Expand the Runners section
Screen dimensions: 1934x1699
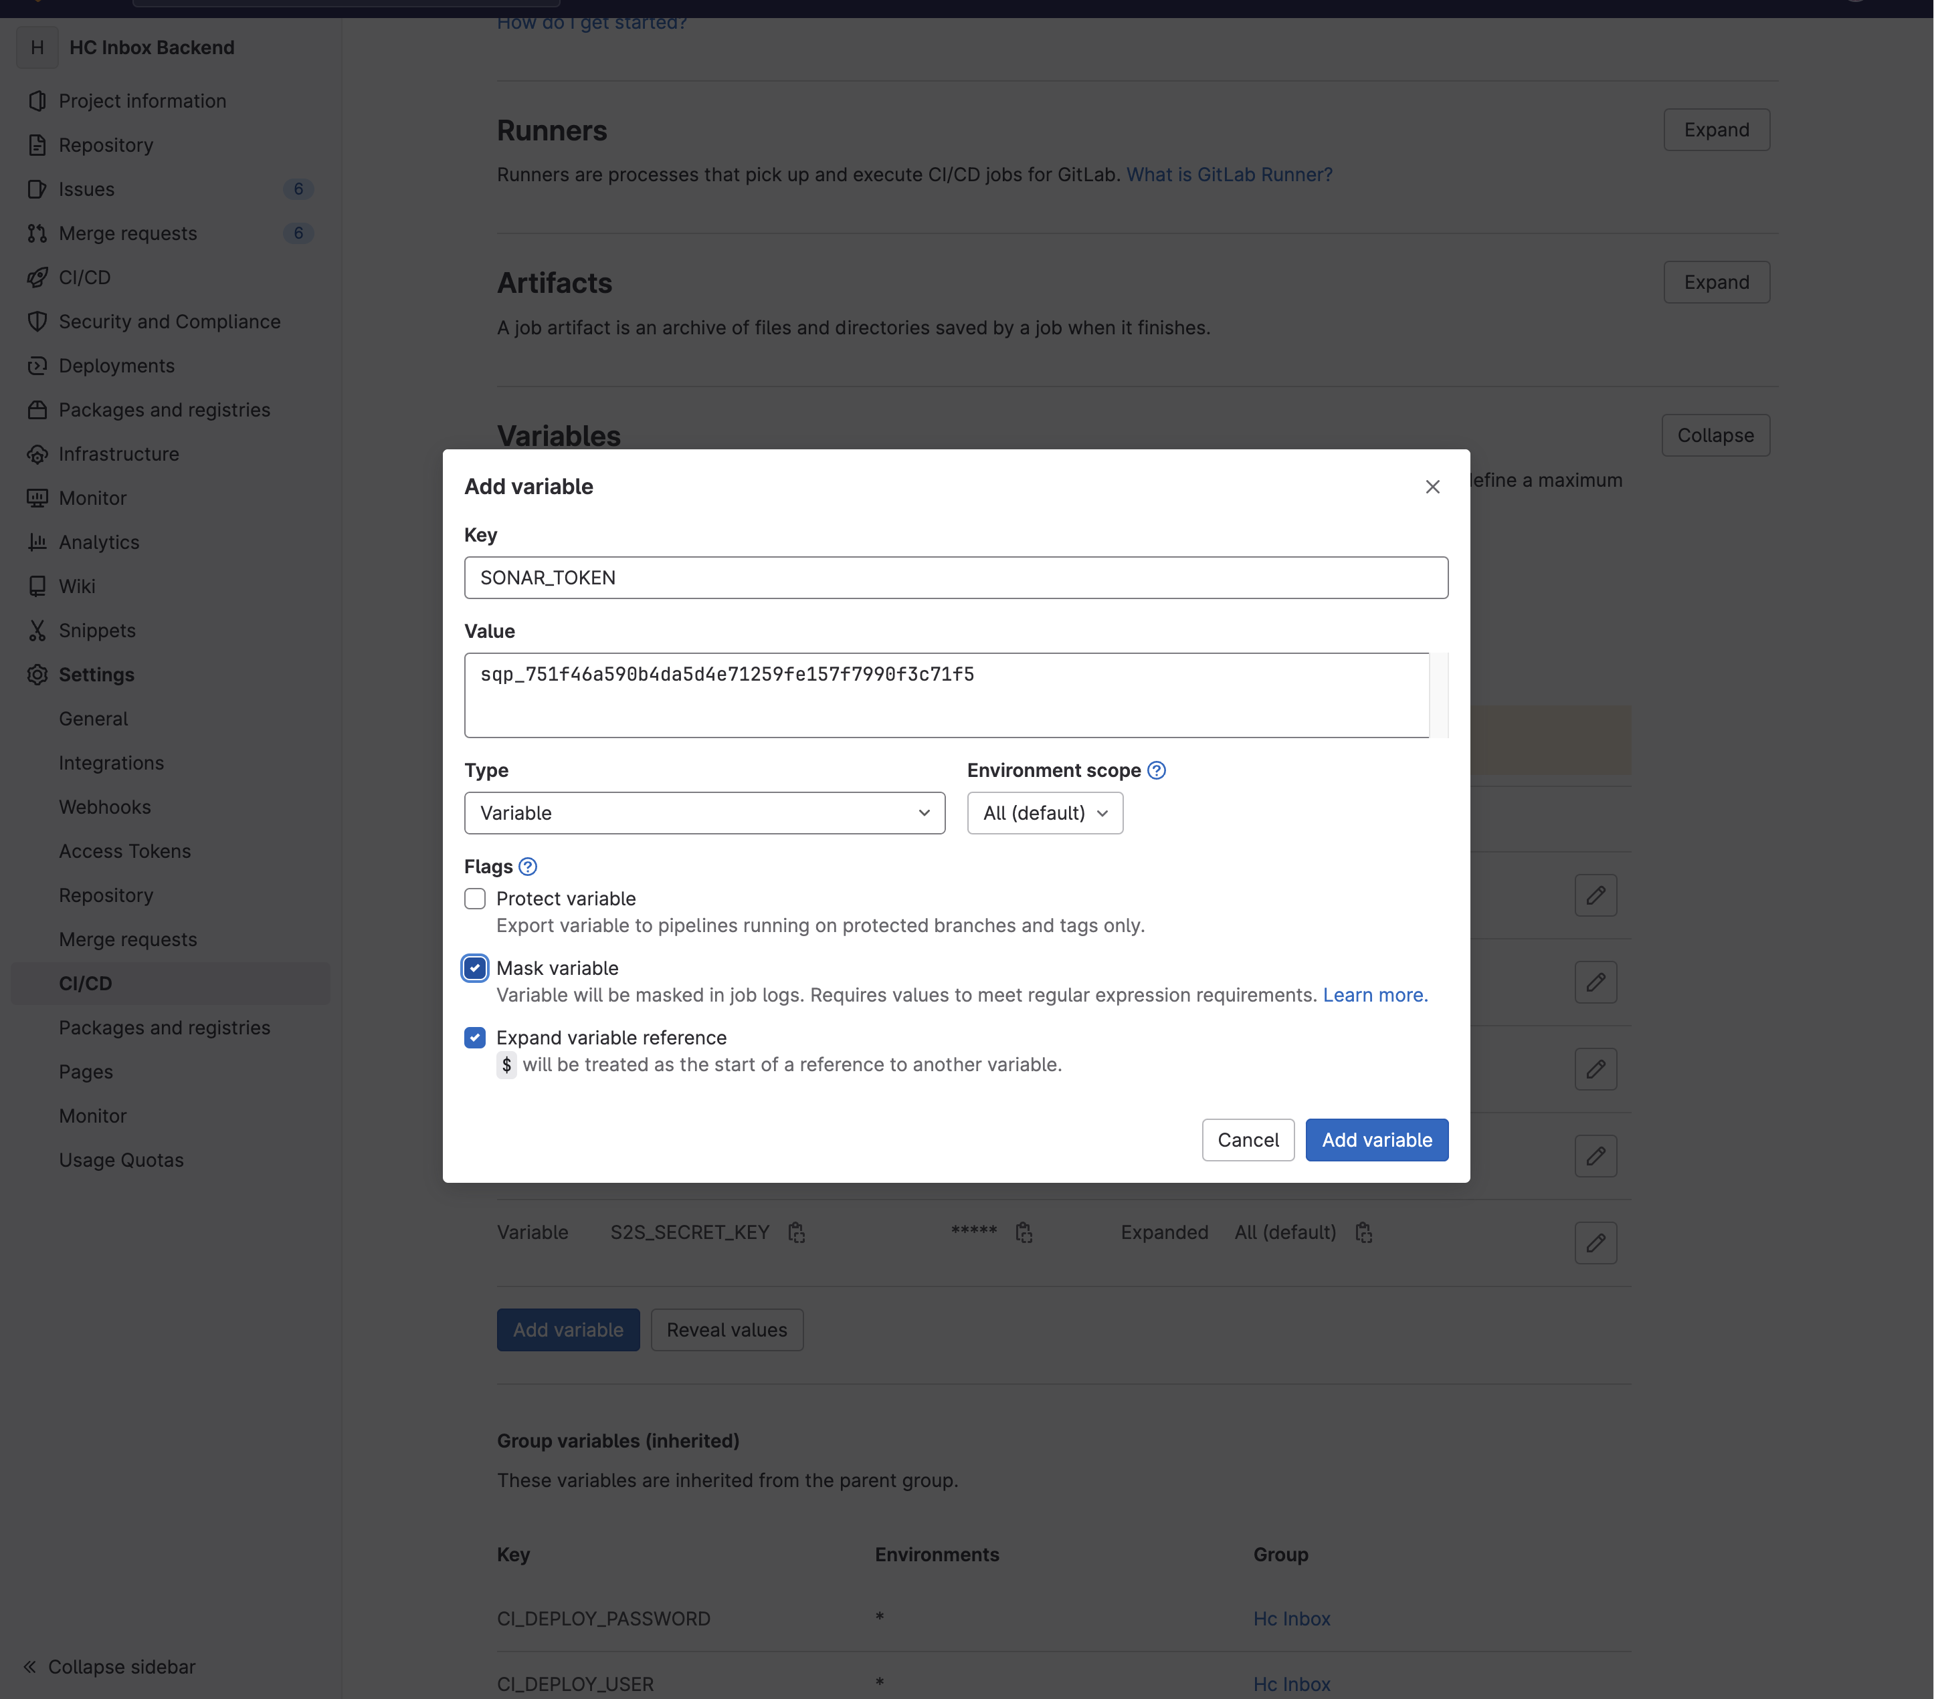[x=1717, y=130]
